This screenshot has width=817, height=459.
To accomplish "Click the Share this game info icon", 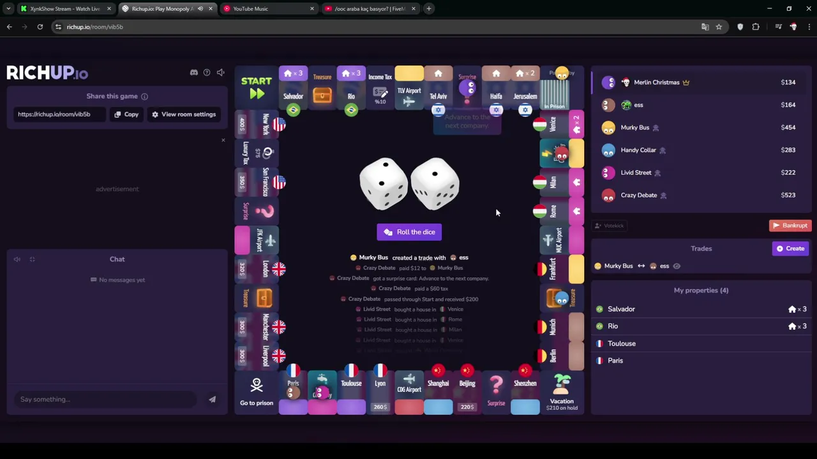I will coord(144,96).
